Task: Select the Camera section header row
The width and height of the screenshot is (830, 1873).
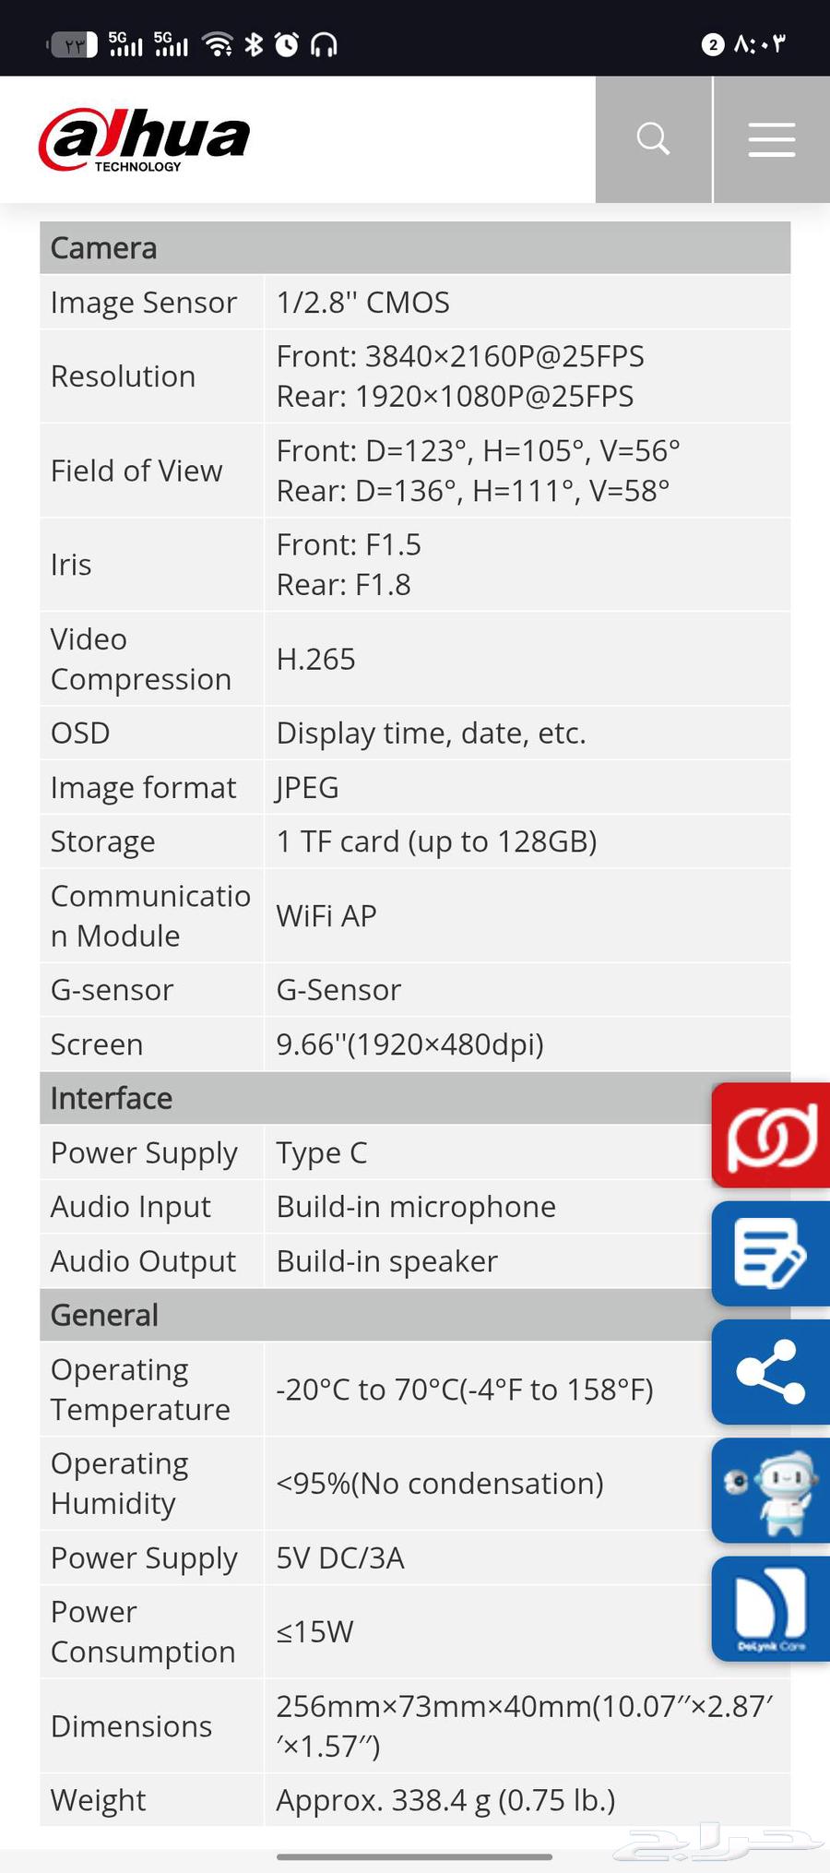Action: (x=415, y=247)
